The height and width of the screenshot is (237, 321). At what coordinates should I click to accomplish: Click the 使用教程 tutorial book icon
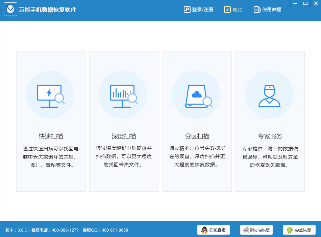coord(256,9)
